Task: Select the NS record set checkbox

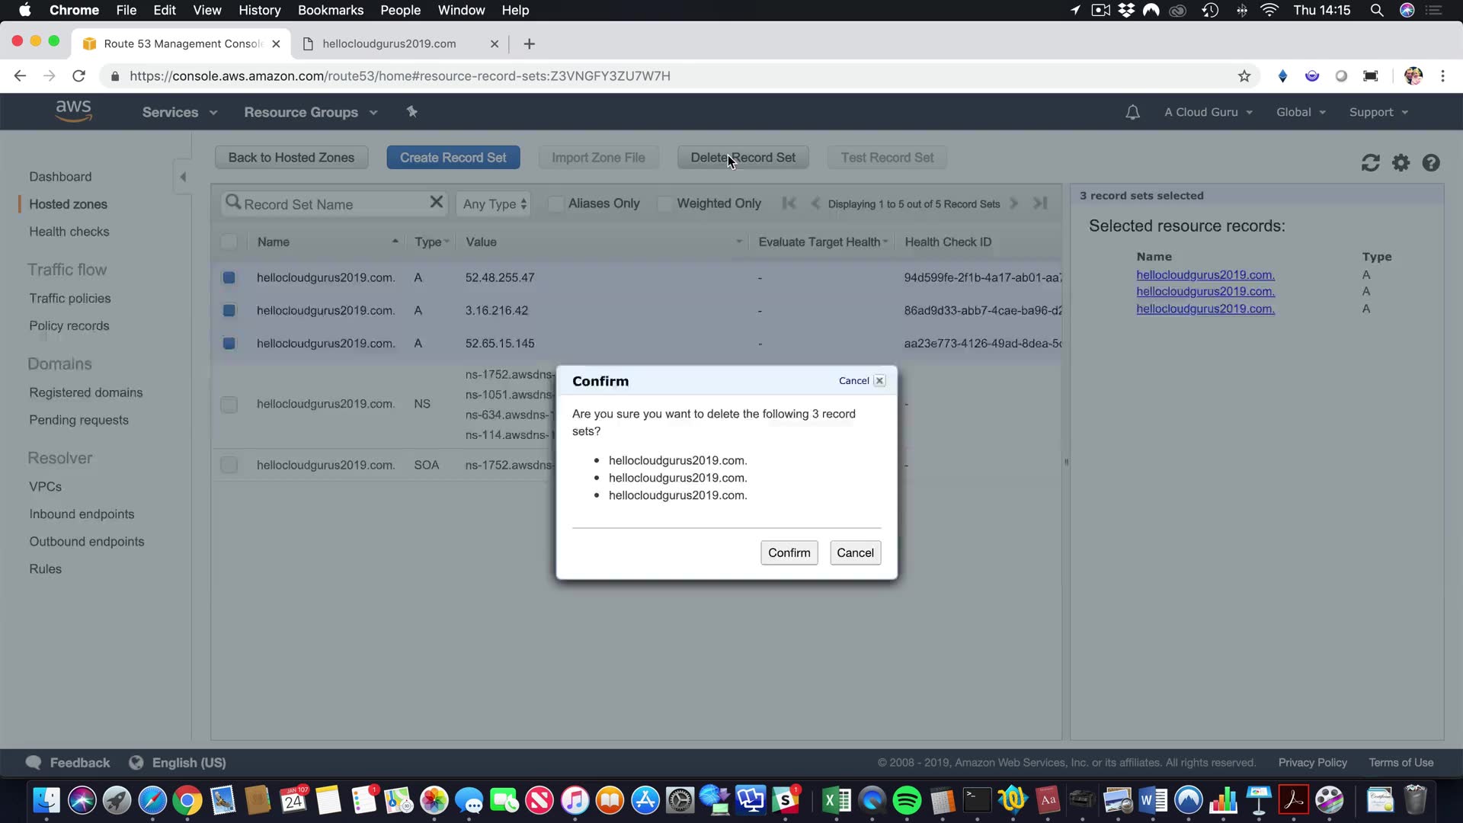Action: click(229, 405)
